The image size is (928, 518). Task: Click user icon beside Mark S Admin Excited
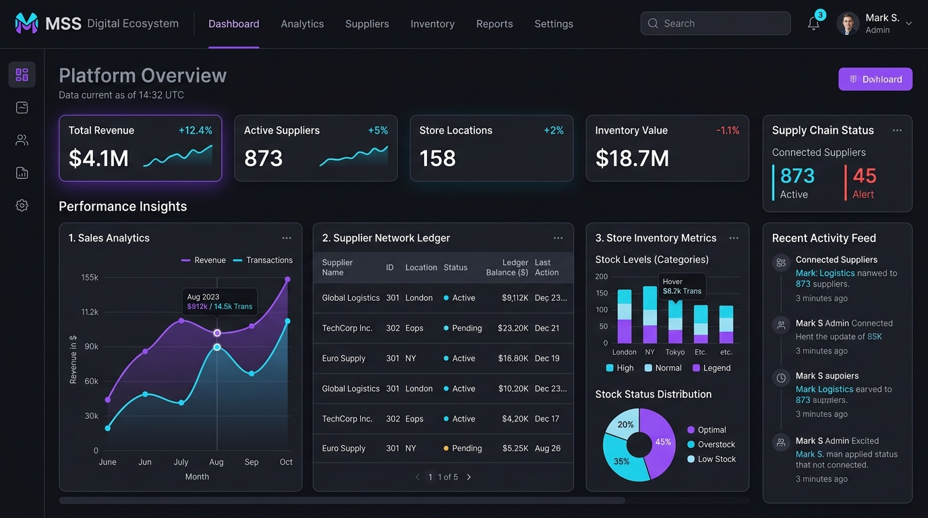[781, 443]
